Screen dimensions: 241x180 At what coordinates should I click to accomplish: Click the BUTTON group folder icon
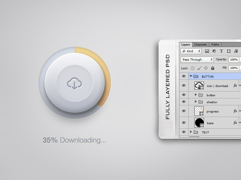pos(196,76)
